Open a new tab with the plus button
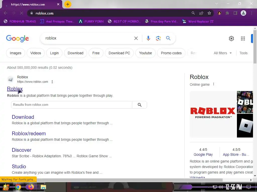 pyautogui.click(x=68, y=4)
